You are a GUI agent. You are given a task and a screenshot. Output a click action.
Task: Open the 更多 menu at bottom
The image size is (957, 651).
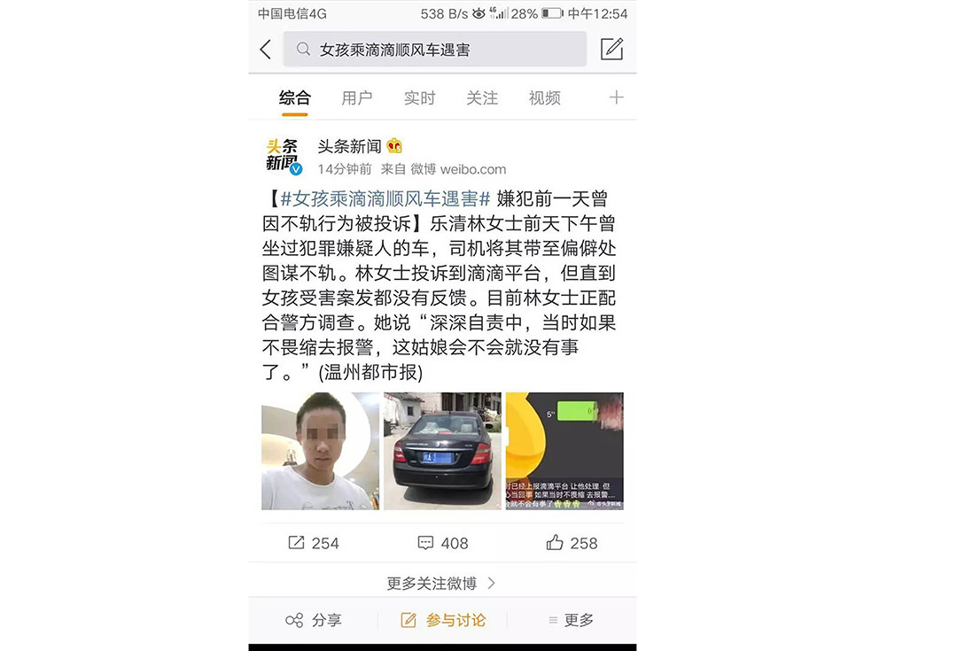(x=572, y=621)
